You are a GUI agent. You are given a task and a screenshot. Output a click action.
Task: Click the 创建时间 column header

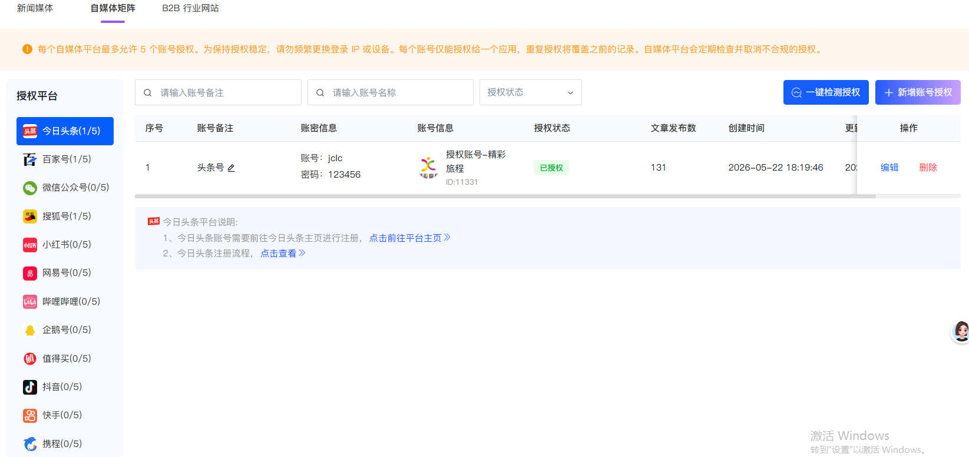pos(746,128)
